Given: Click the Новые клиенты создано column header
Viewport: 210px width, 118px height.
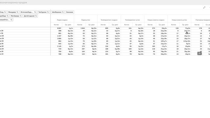Looking at the screenshot, I should (x=156, y=20).
